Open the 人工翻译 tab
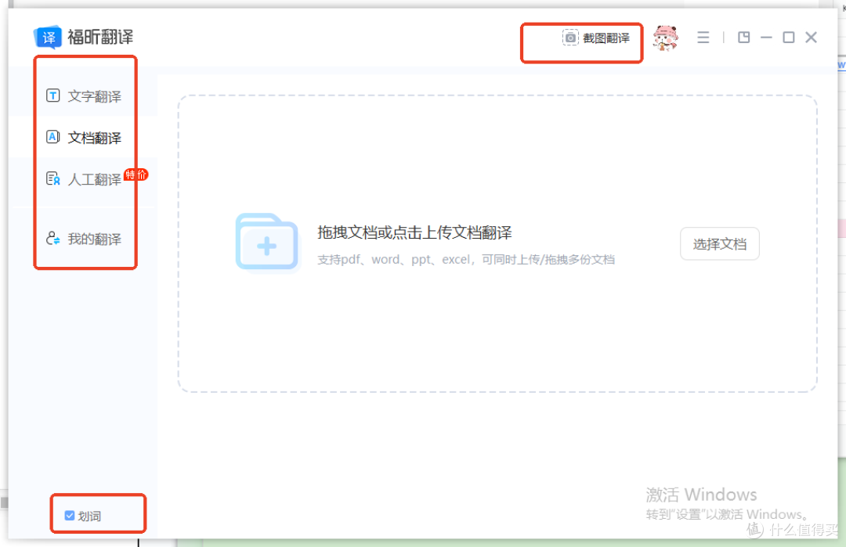The image size is (846, 547). (84, 179)
